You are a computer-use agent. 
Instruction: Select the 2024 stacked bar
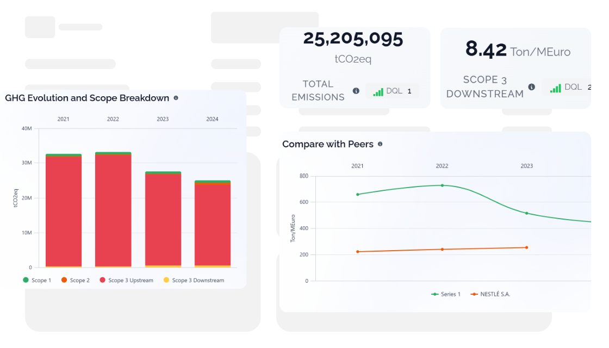[213, 223]
